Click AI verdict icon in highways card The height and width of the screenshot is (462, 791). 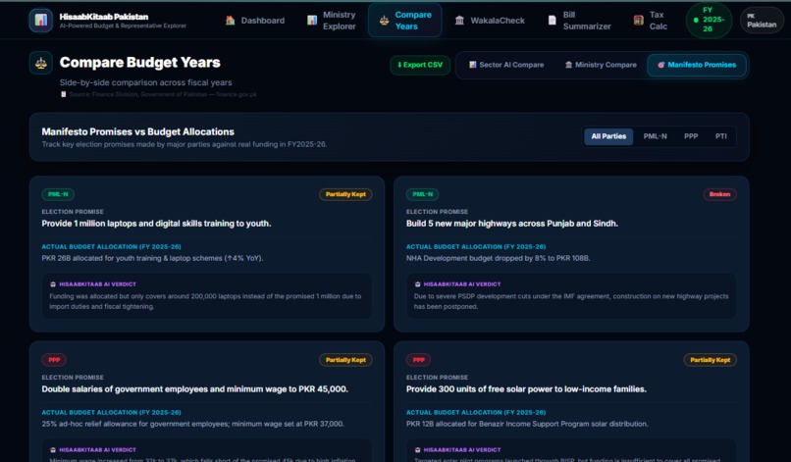point(417,284)
